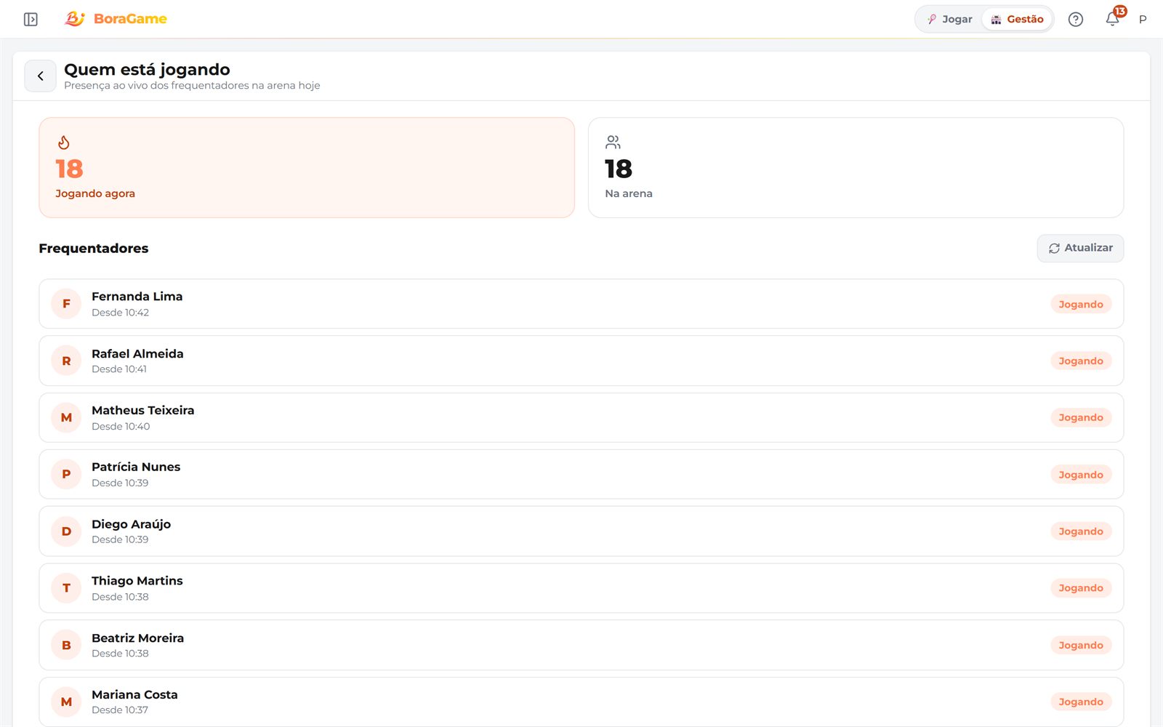
Task: Select the Na arena stat card
Action: tap(856, 168)
